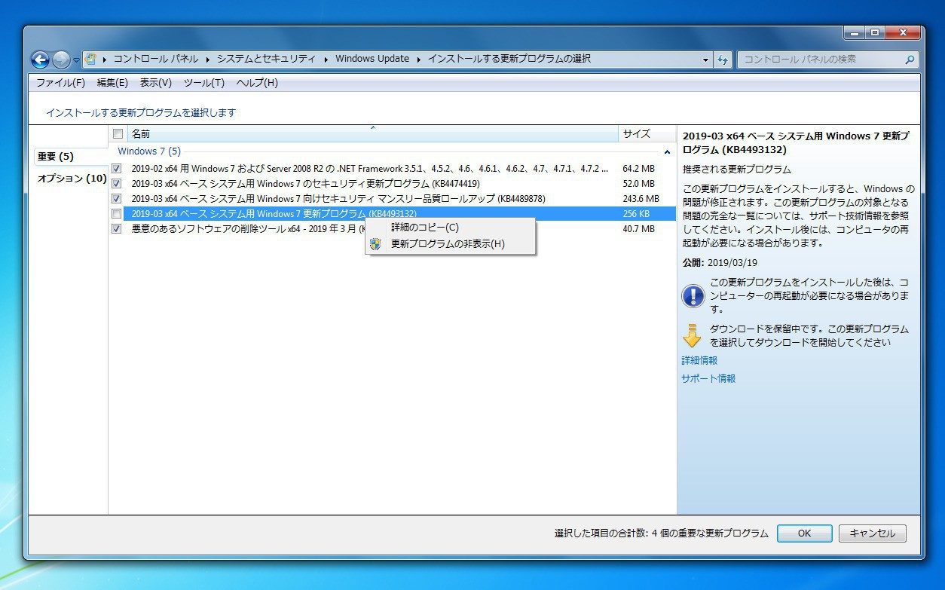Click the キャンセル button
This screenshot has width=945, height=590.
click(x=873, y=533)
